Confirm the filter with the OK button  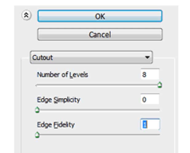point(100,16)
